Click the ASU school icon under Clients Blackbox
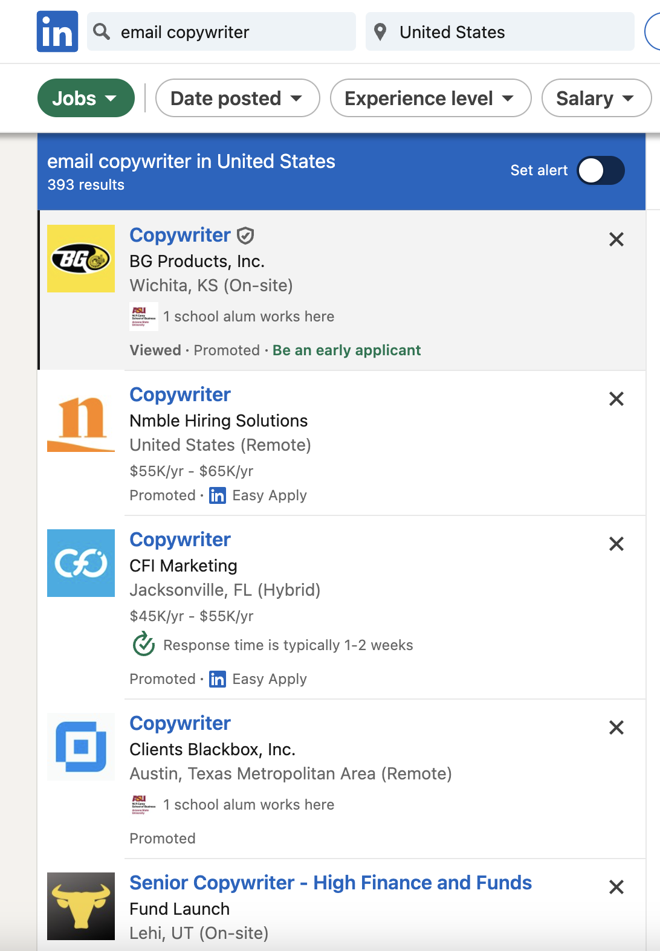The image size is (660, 951). [x=144, y=805]
